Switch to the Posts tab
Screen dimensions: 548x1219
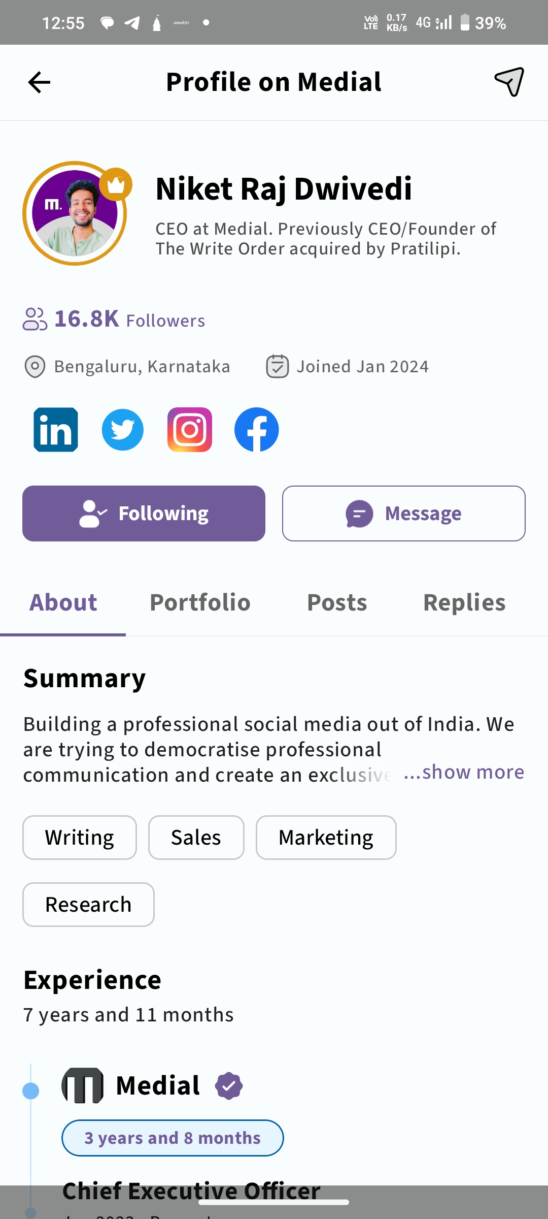tap(337, 603)
